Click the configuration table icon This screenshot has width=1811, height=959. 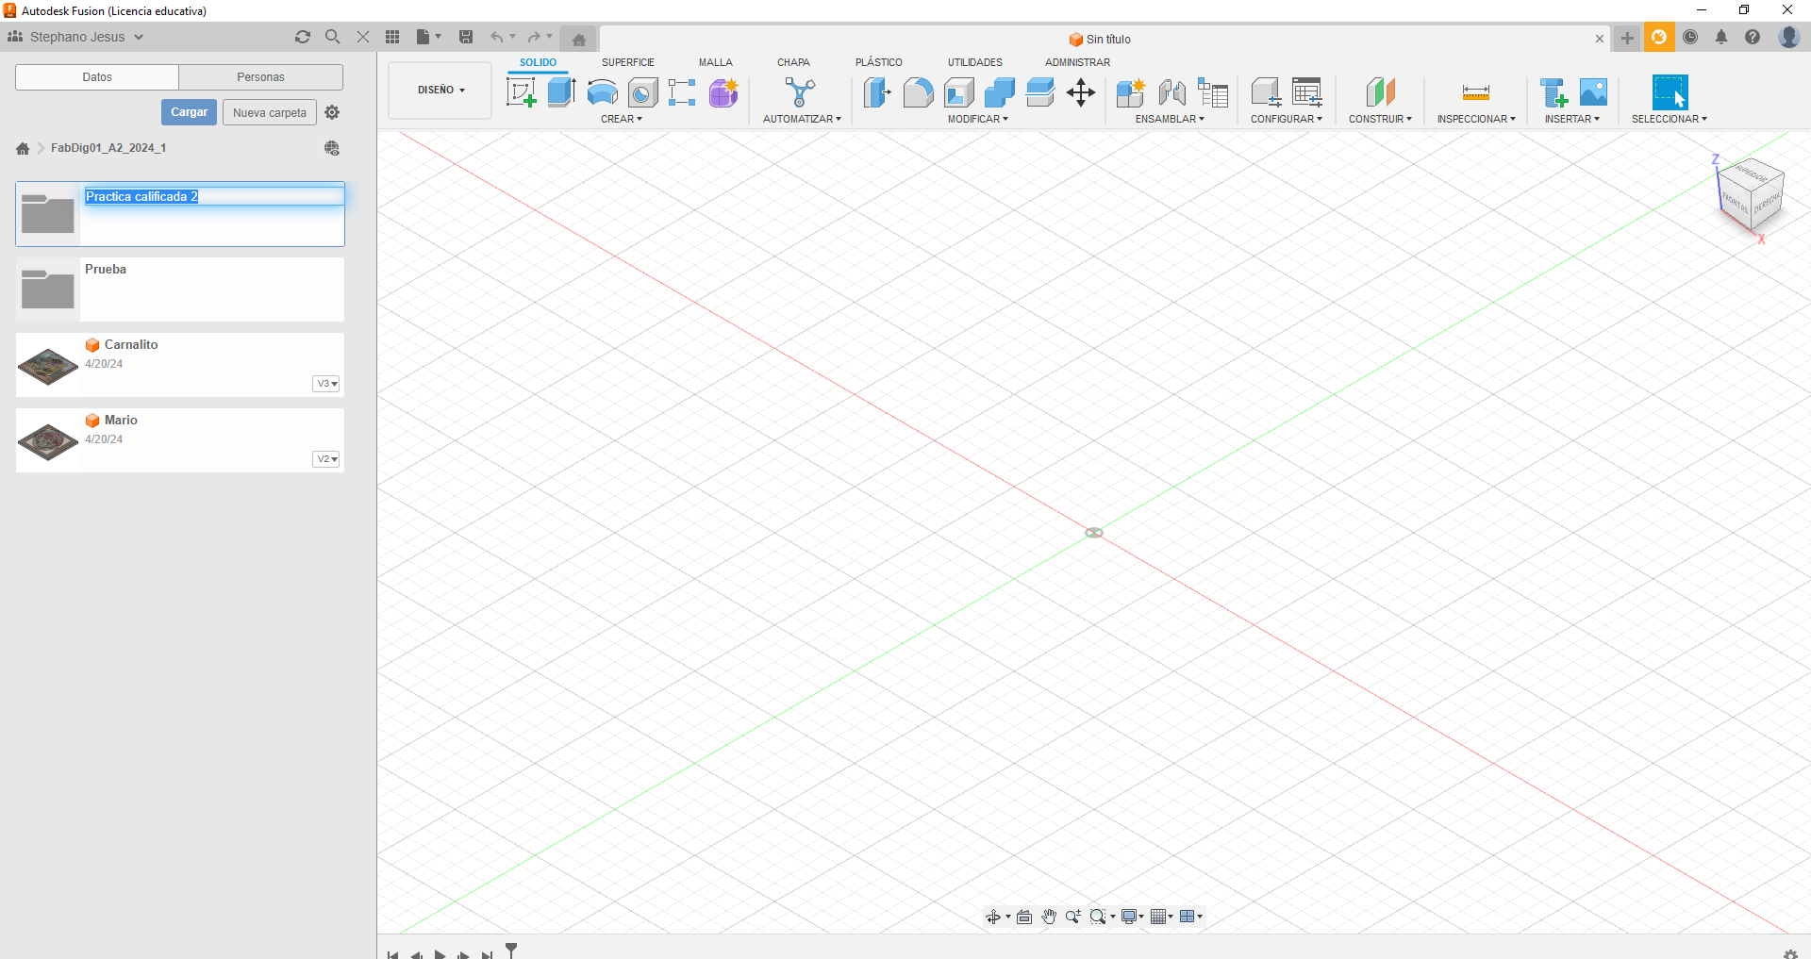tap(1307, 92)
